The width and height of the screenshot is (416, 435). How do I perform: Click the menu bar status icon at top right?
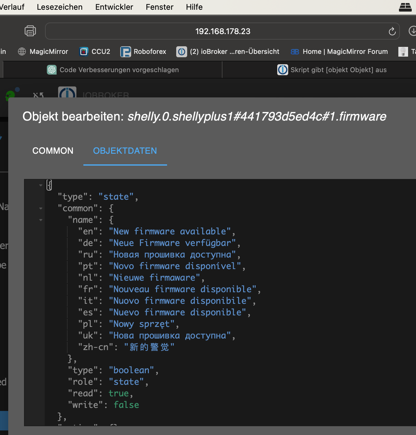click(x=405, y=7)
